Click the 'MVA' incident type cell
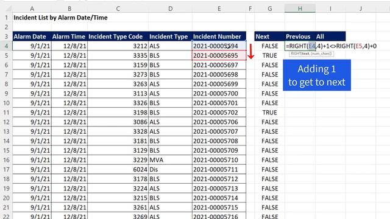 click(x=170, y=160)
